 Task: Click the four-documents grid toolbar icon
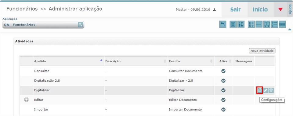click(251, 24)
